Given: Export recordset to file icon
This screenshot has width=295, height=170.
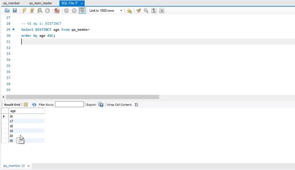Looking at the screenshot, I should [x=100, y=105].
